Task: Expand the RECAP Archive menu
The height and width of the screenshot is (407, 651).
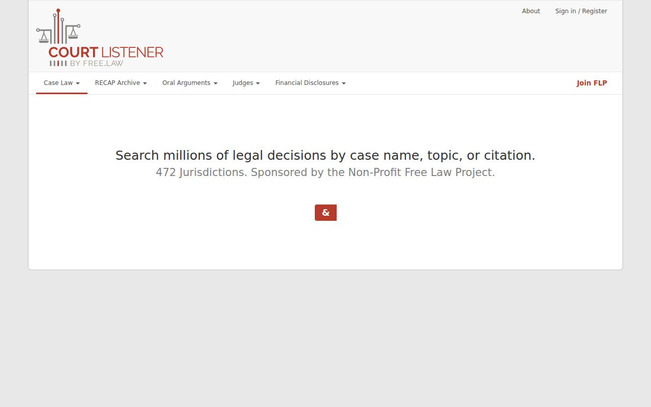Action: pos(121,83)
